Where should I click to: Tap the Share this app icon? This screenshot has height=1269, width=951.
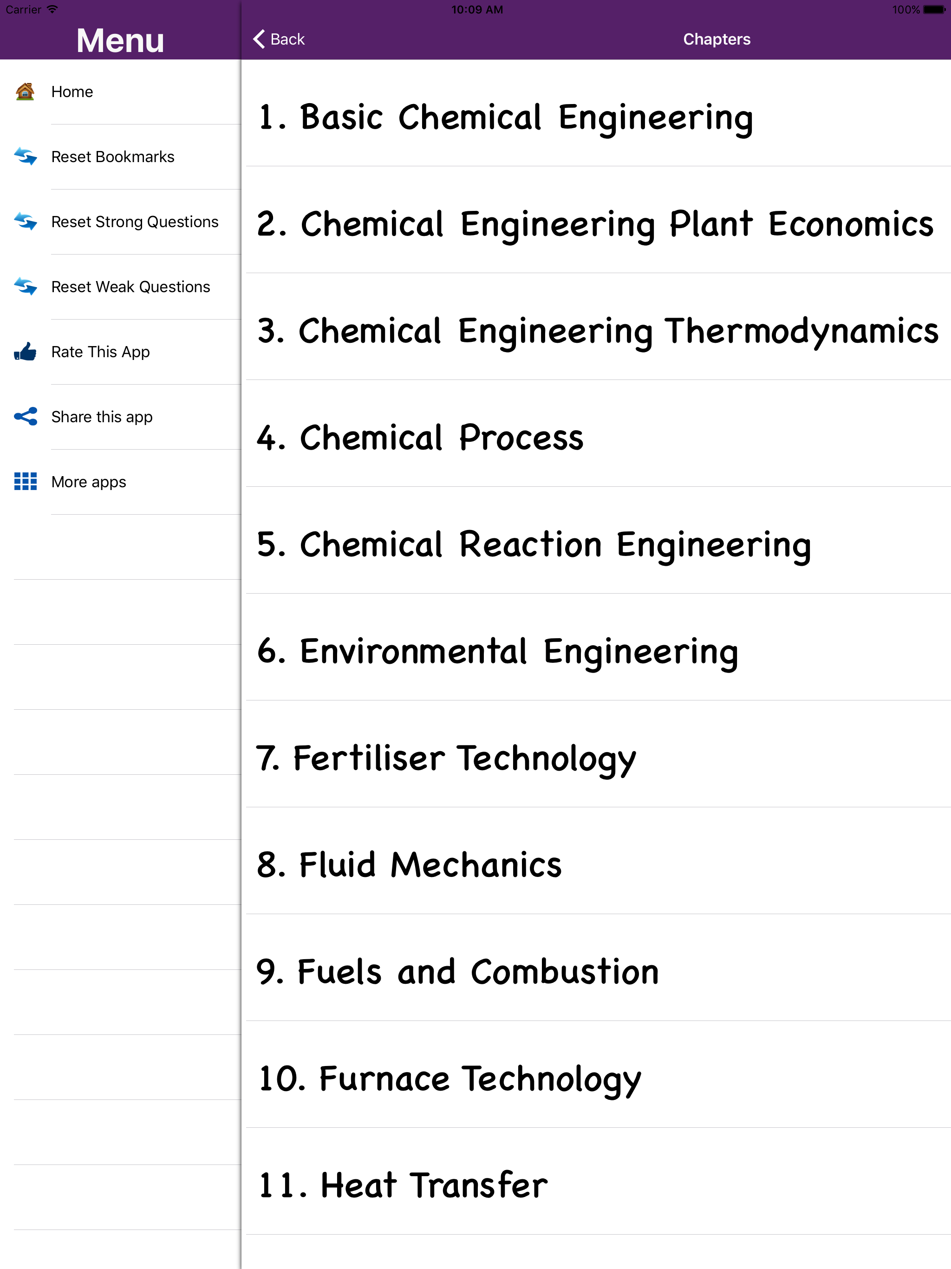(x=25, y=417)
